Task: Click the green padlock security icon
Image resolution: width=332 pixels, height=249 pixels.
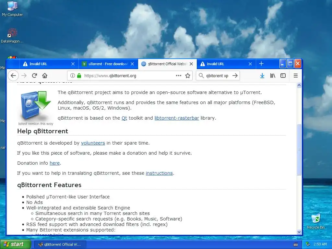Action: (x=79, y=76)
